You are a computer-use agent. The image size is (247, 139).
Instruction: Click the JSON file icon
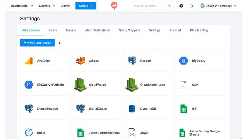[132, 133]
